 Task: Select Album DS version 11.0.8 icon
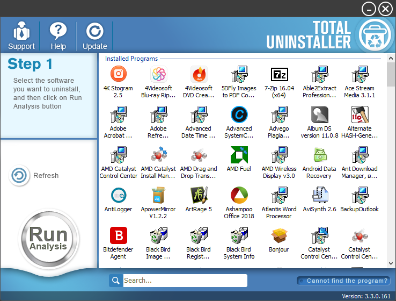pyautogui.click(x=319, y=114)
